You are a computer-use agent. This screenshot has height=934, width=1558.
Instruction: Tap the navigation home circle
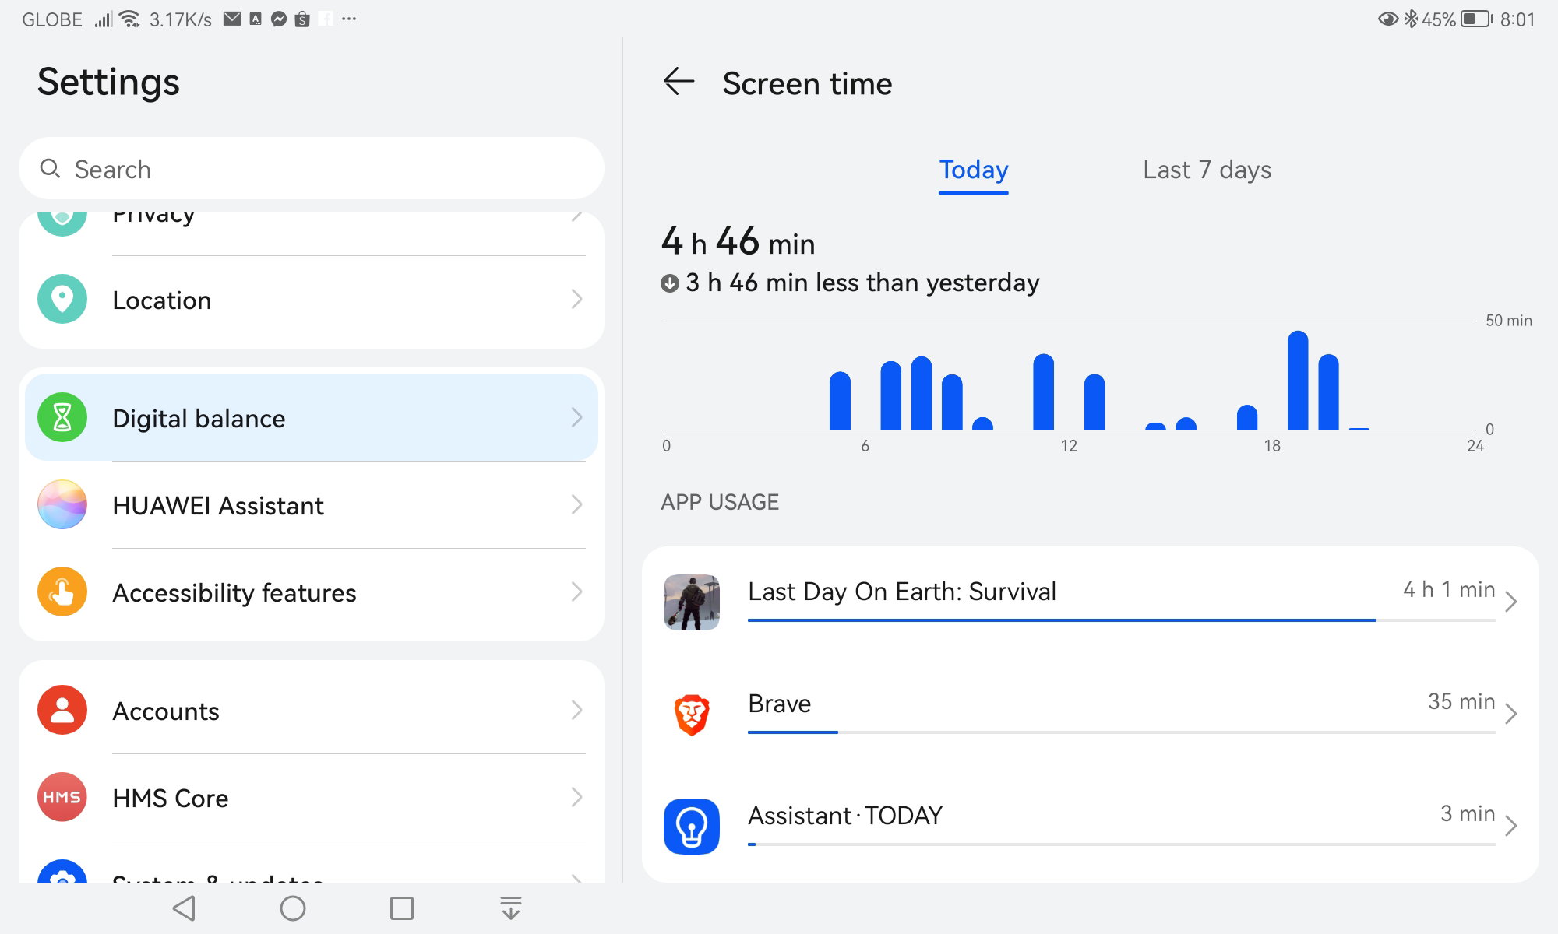tap(293, 908)
